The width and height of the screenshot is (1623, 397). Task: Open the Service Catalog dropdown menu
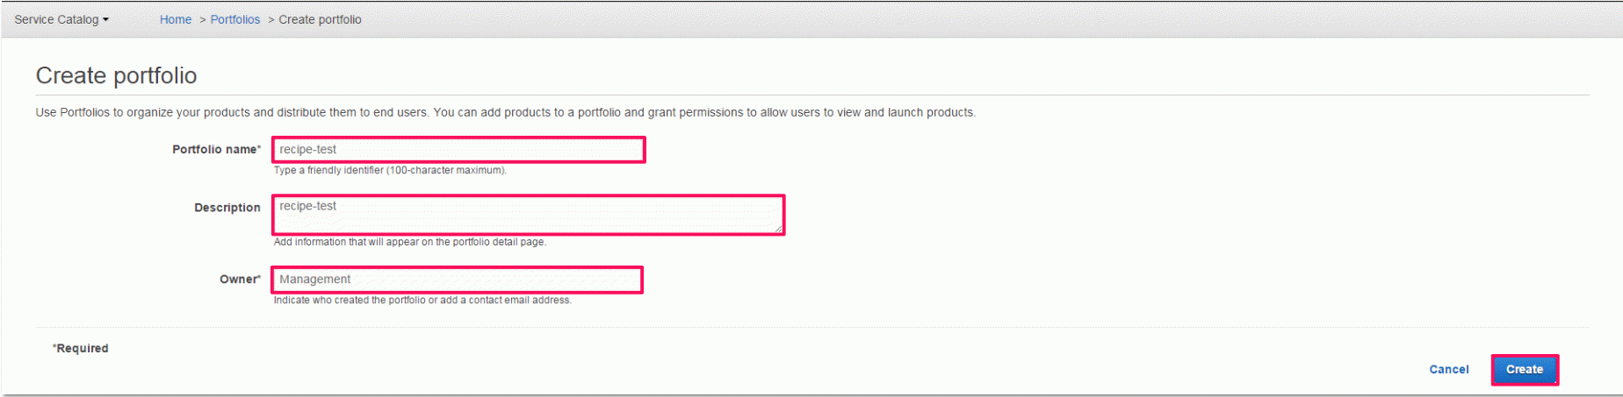61,19
